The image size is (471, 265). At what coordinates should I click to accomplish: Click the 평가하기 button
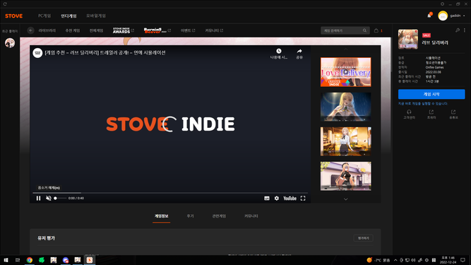pyautogui.click(x=364, y=238)
